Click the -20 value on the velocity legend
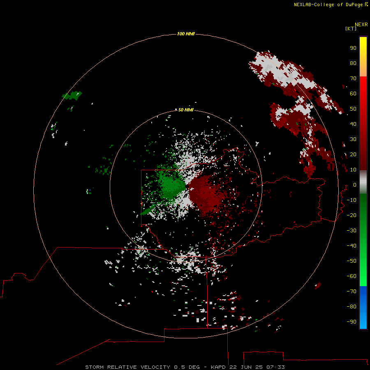 tap(351, 215)
